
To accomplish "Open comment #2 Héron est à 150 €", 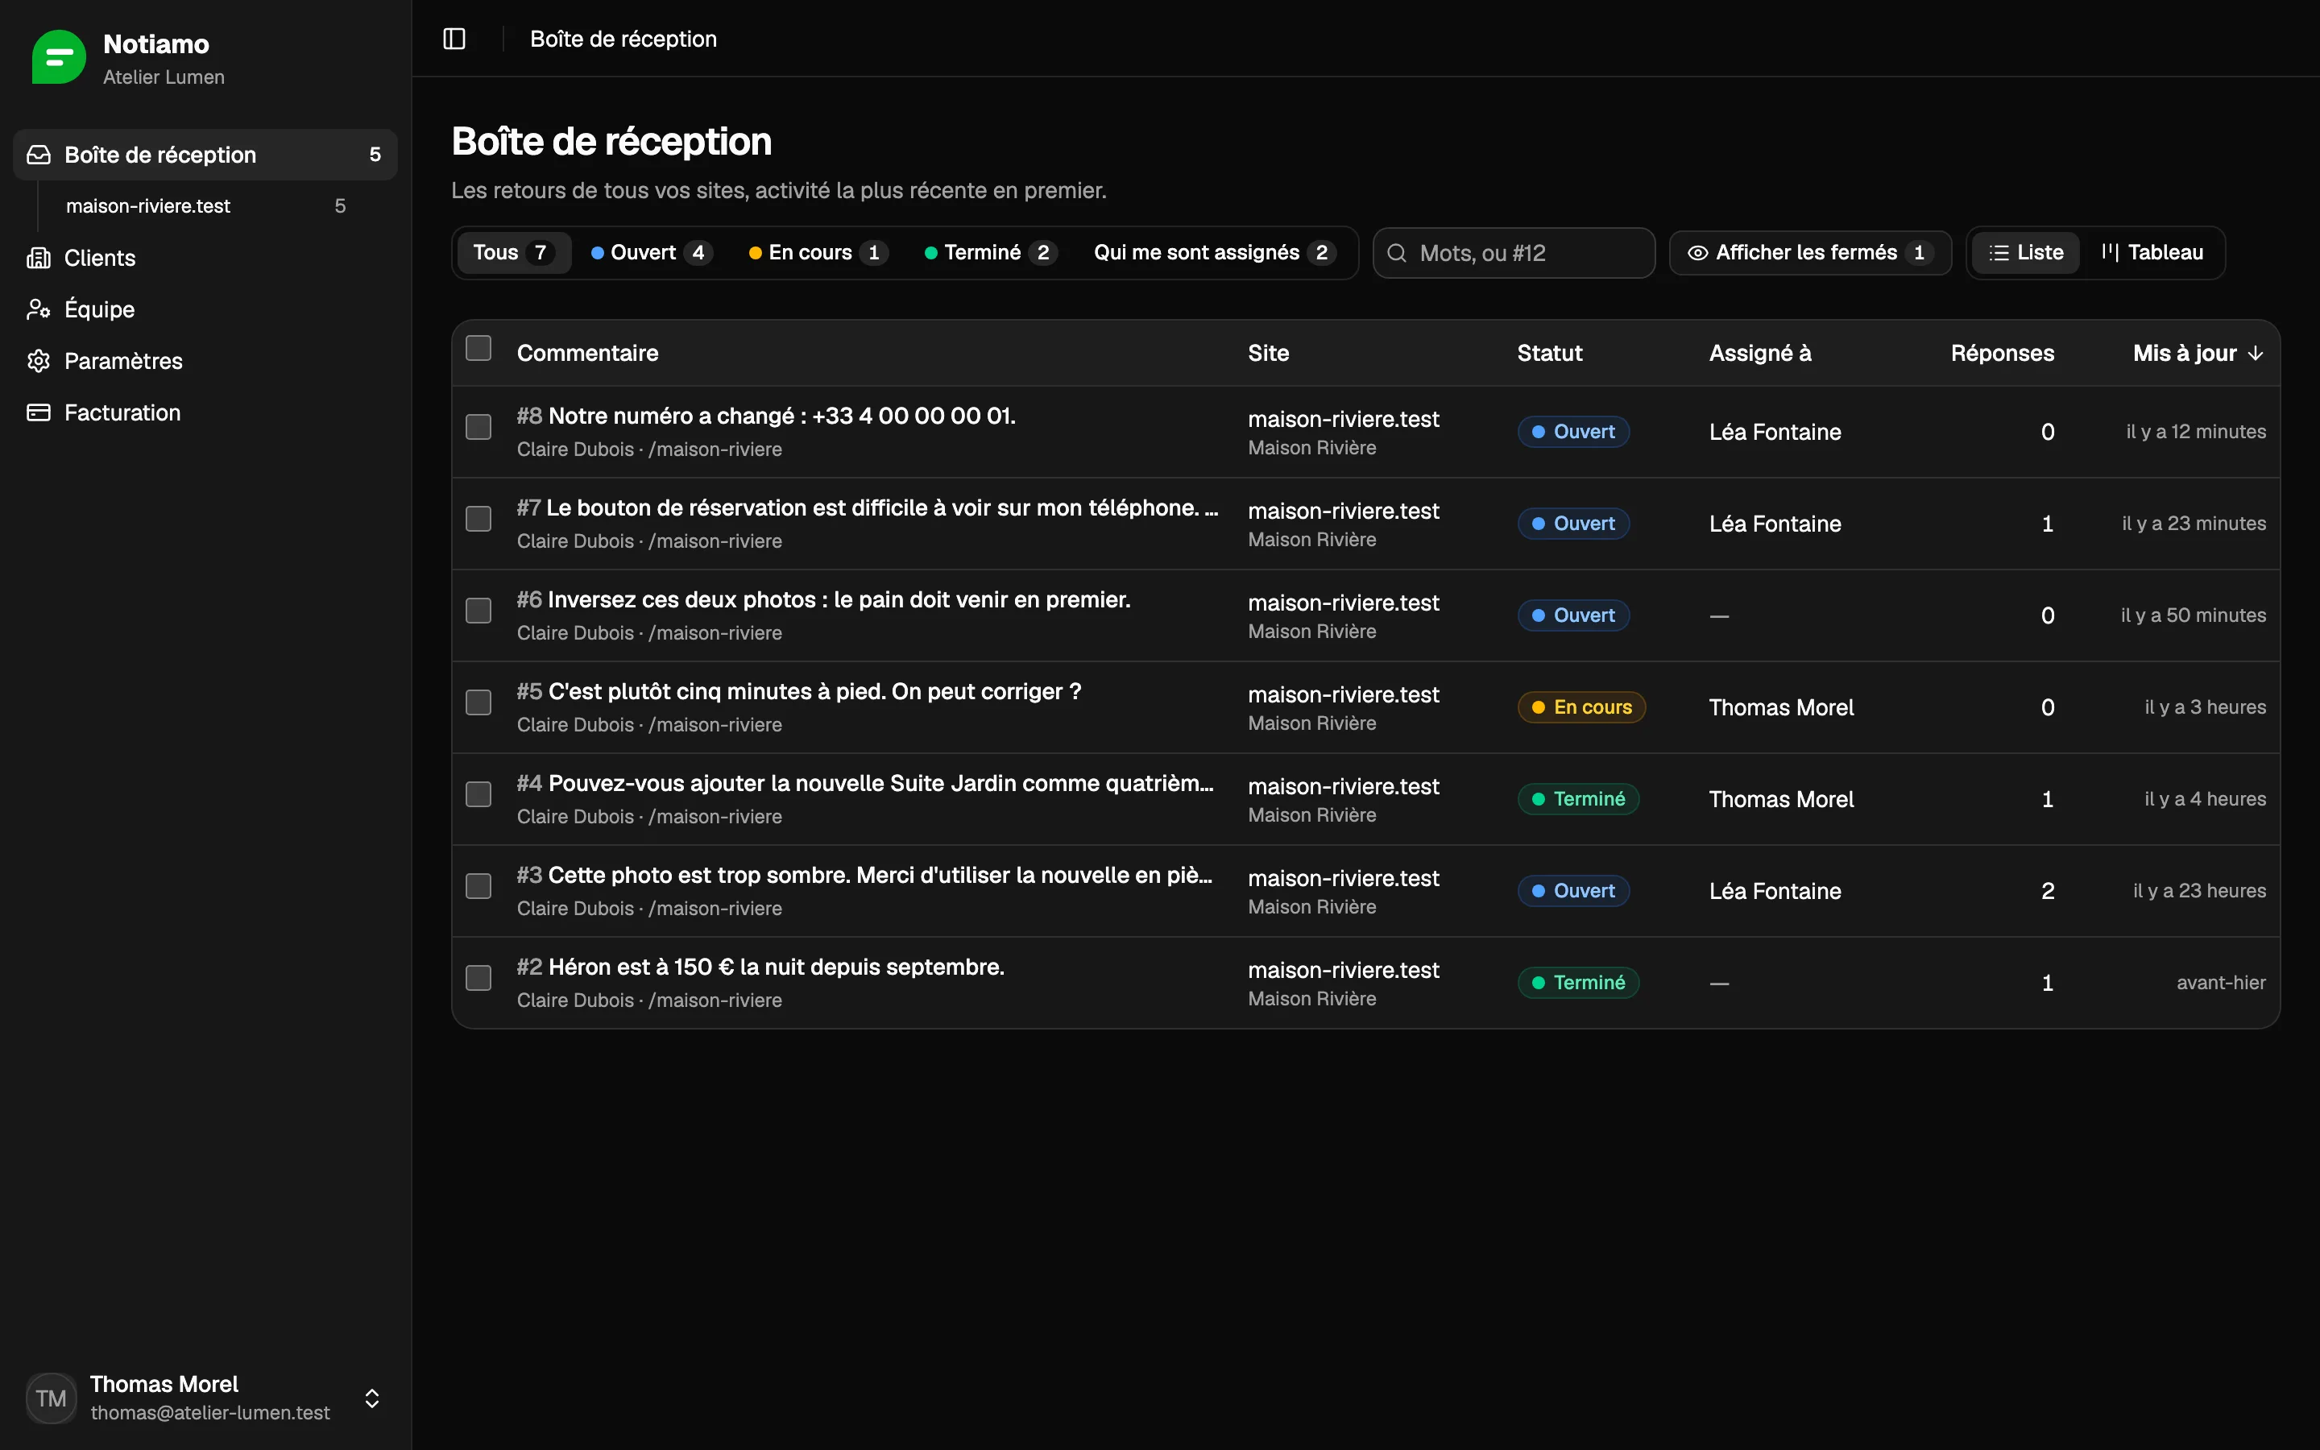I will point(761,967).
